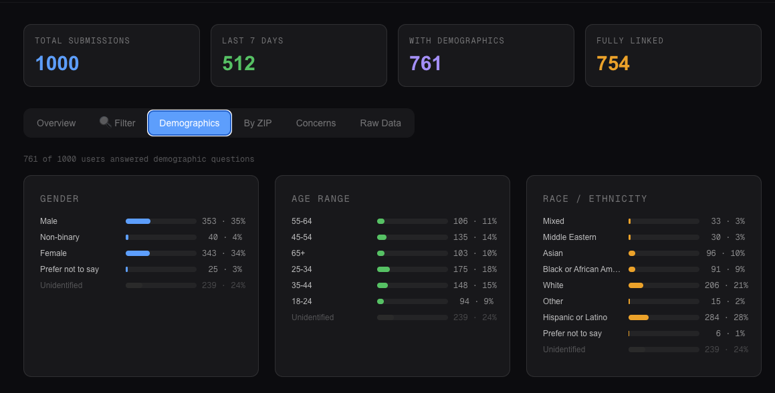Click the '94 · 9%' age value
Screen dimensions: 775x393
477,301
